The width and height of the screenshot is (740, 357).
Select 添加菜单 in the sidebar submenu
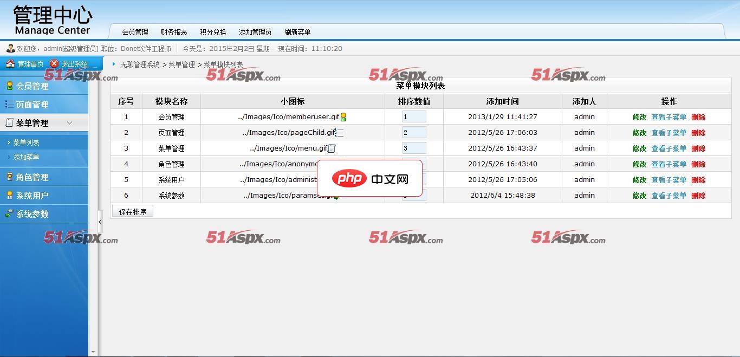click(26, 157)
